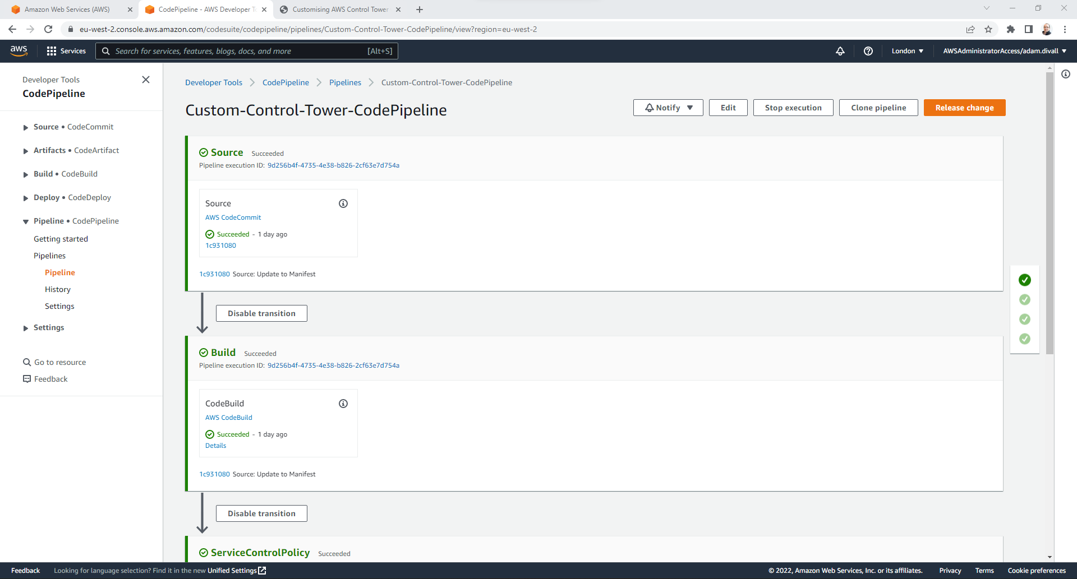Click the info icon on the CodeBuild action card
This screenshot has height=579, width=1077.
[x=343, y=403]
